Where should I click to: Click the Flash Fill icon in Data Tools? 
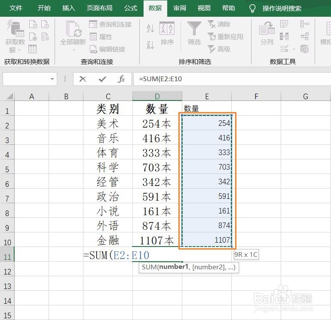coord(284,24)
